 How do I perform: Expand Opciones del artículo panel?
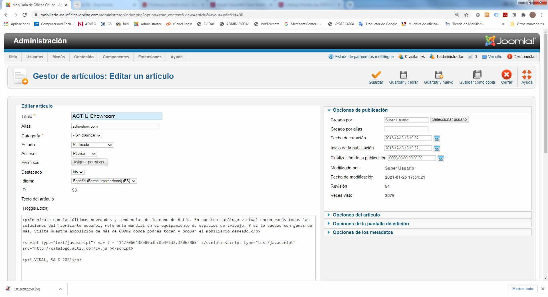(x=356, y=215)
